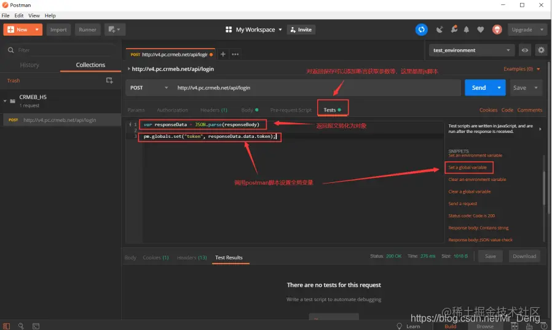552x330 pixels.
Task: Expand the request name disclosure triangle
Action: click(129, 69)
